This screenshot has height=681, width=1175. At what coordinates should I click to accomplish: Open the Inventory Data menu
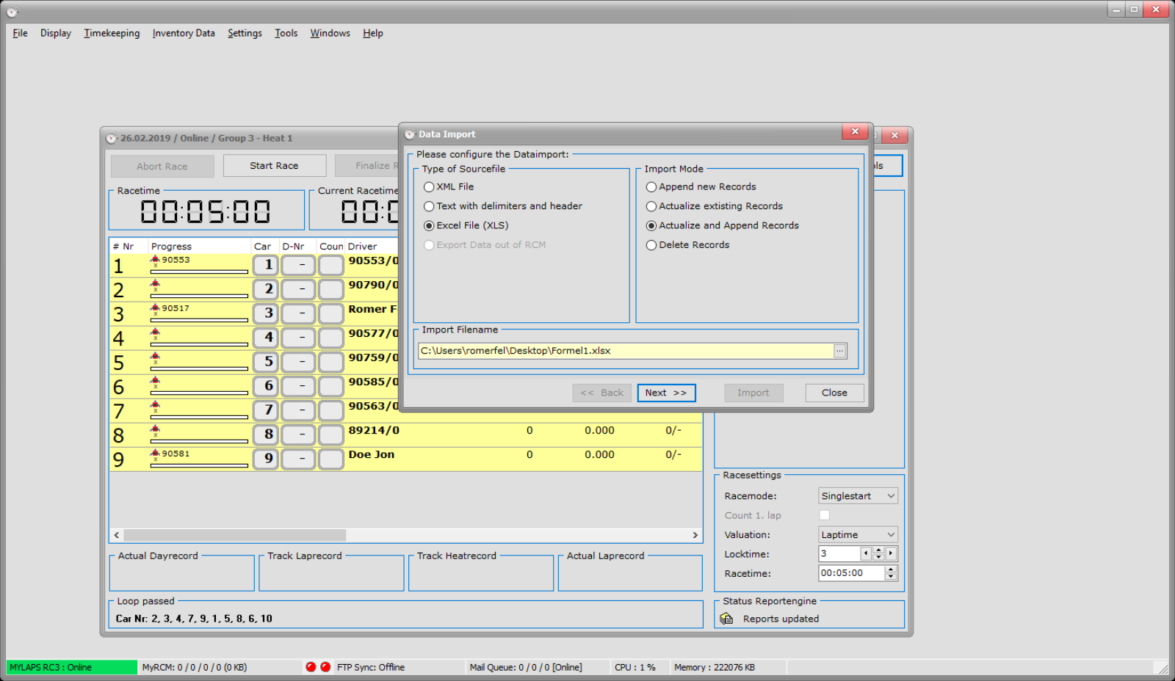[x=184, y=33]
